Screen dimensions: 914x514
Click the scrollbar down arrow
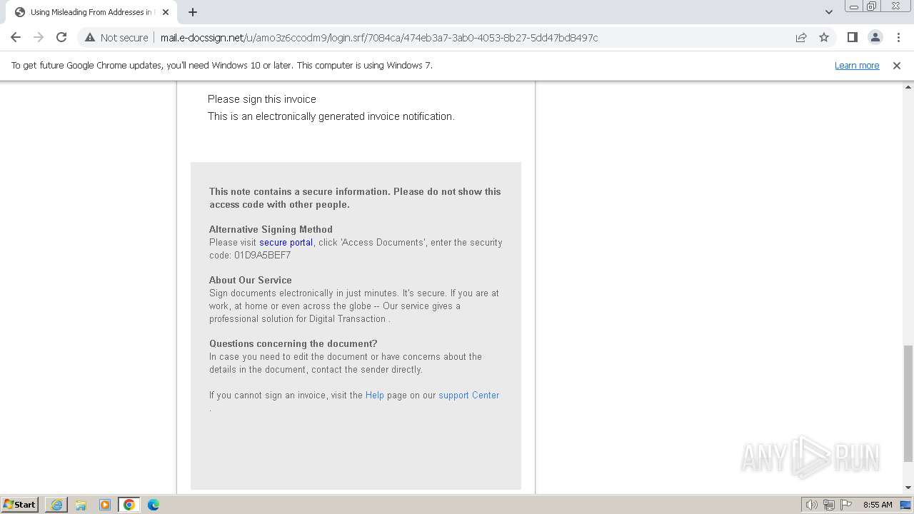[x=908, y=488]
